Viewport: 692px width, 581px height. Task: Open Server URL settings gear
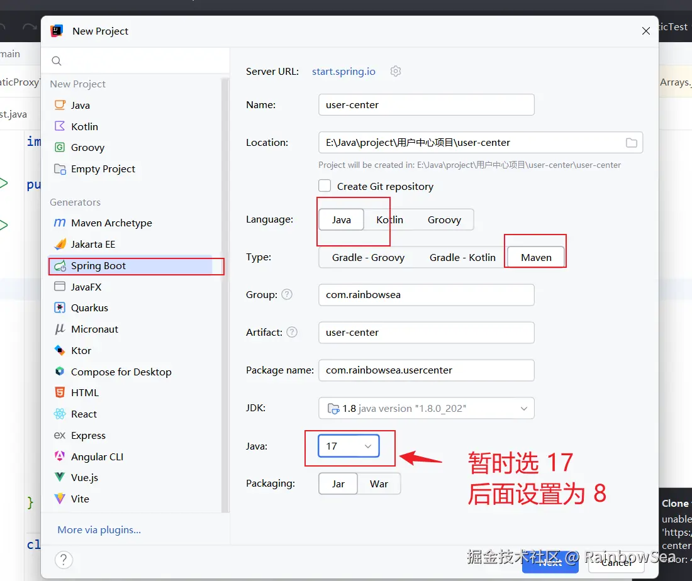click(x=396, y=71)
